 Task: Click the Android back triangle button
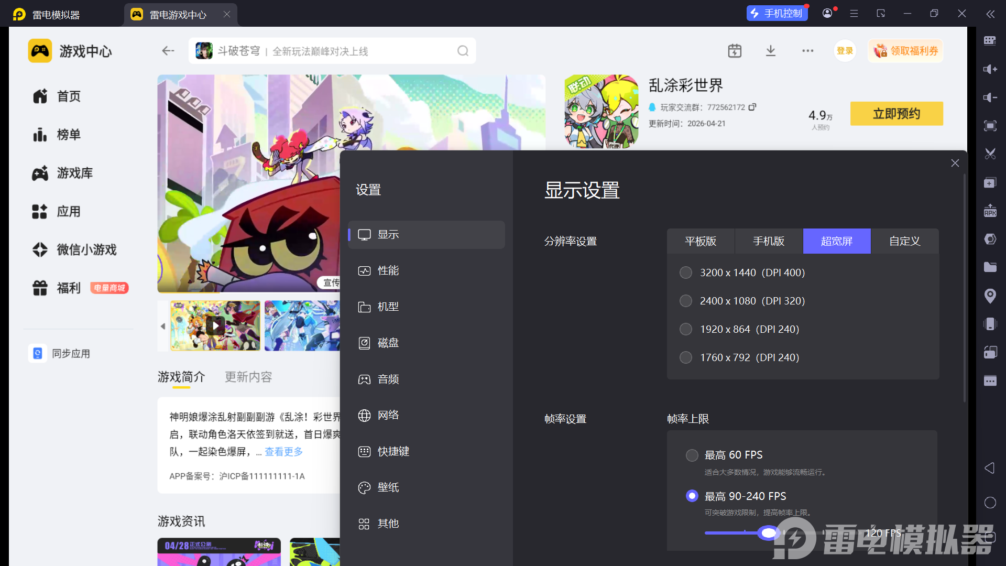990,468
